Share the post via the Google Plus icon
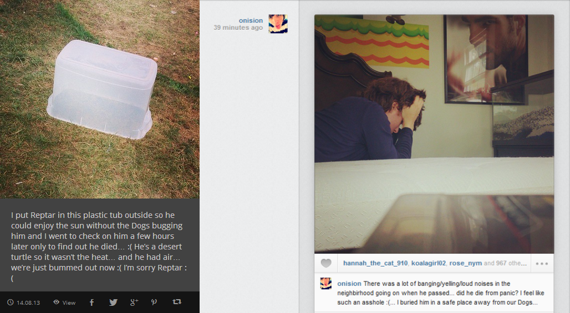 click(x=134, y=302)
